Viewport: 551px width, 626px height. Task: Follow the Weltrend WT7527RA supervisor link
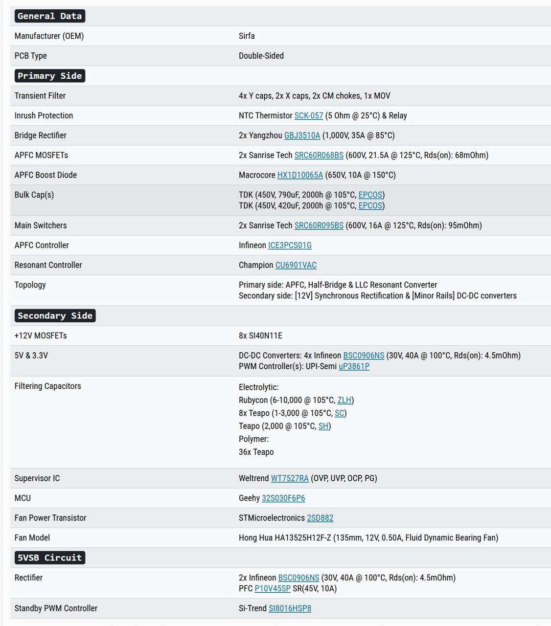(290, 478)
